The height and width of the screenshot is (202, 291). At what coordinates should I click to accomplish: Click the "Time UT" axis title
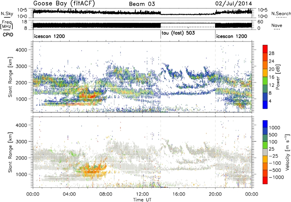142,200
